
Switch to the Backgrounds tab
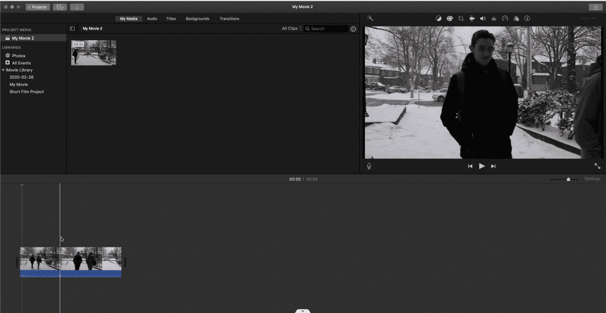point(197,19)
